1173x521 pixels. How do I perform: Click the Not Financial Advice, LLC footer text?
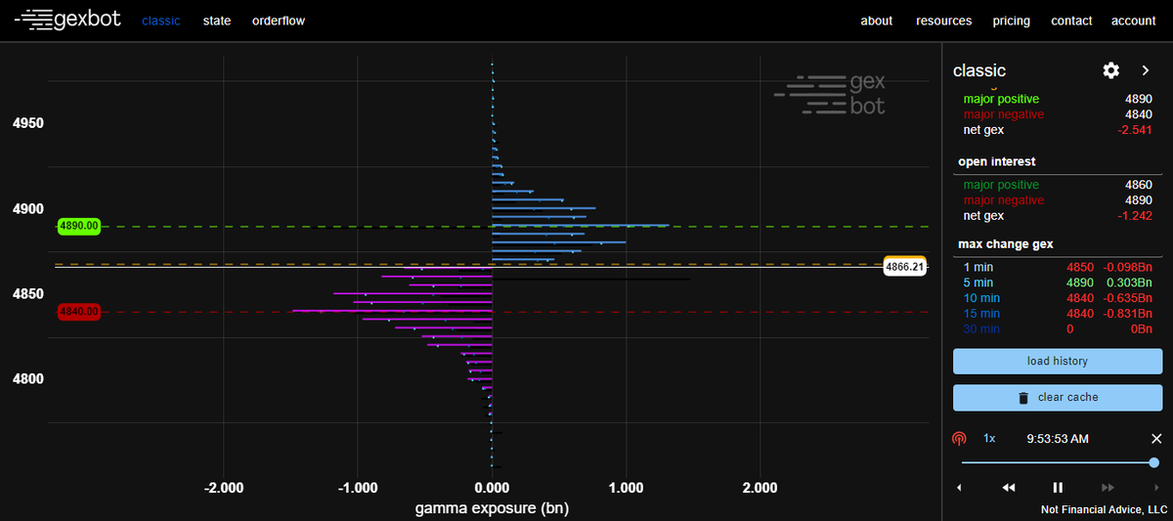click(1105, 510)
